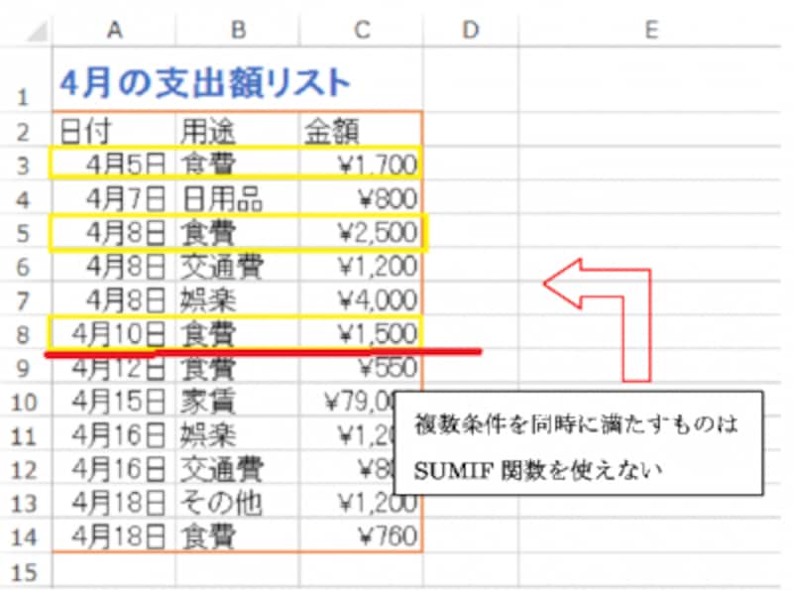Viewport: 793px width, 591px height.
Task: Click the 日付 header cell
Action: tap(114, 130)
